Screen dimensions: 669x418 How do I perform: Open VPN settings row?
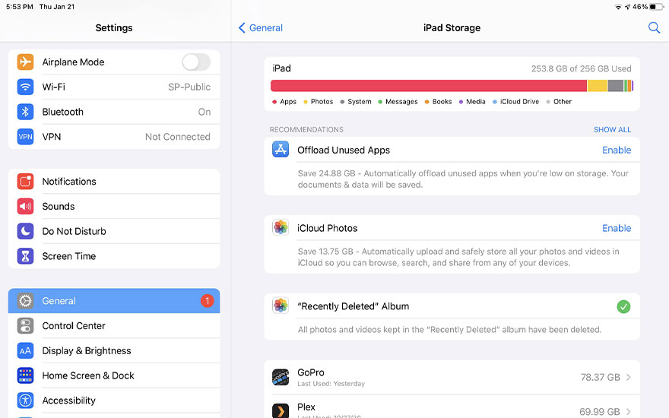(114, 137)
